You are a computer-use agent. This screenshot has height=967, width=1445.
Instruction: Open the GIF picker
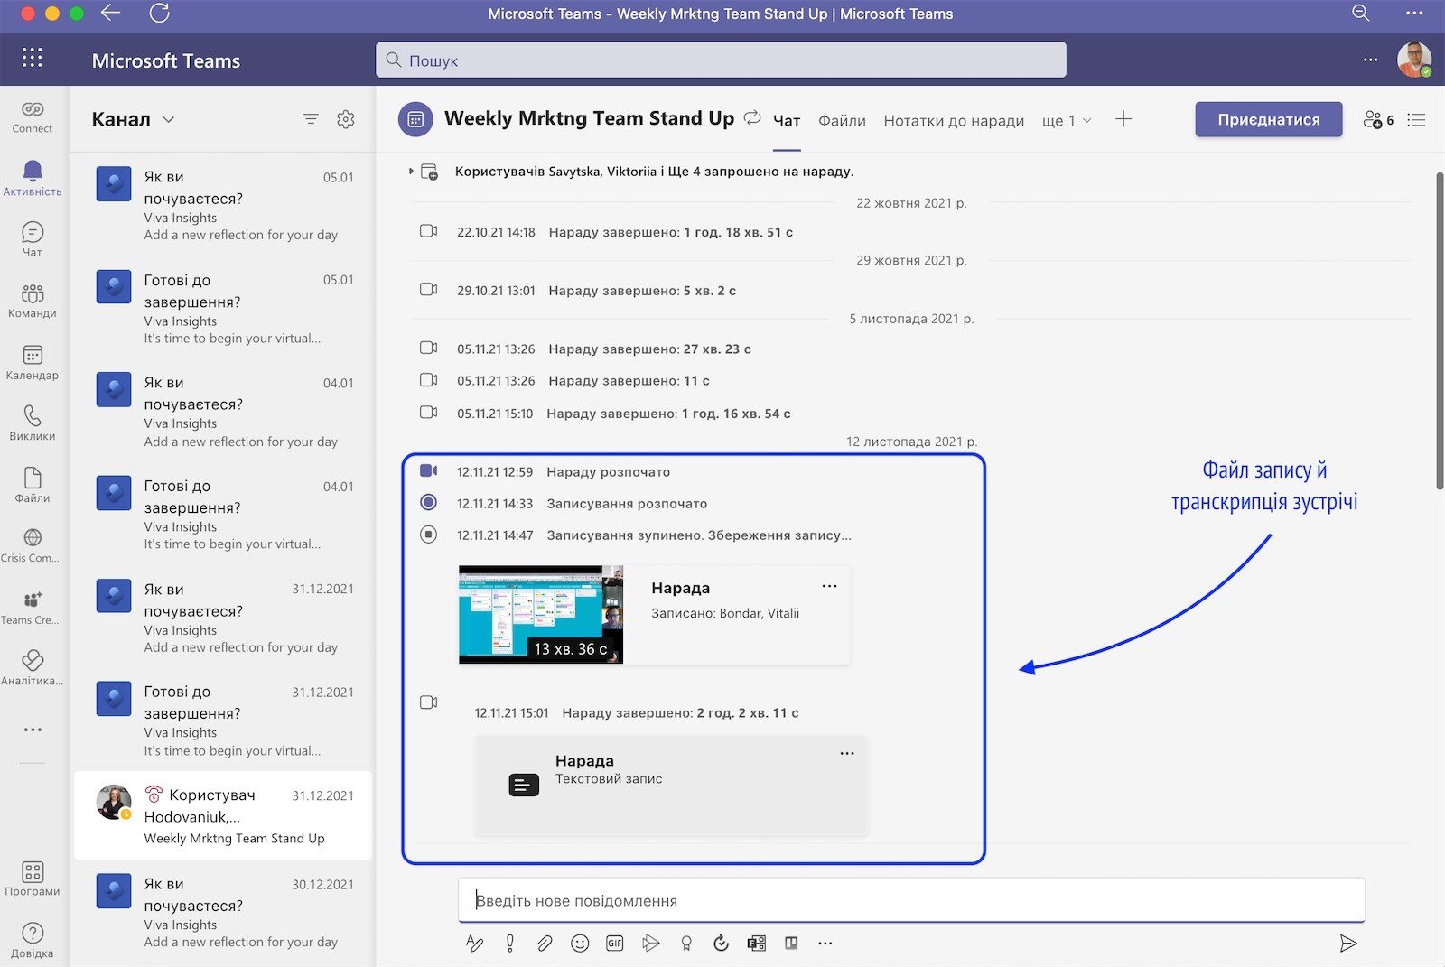[615, 944]
